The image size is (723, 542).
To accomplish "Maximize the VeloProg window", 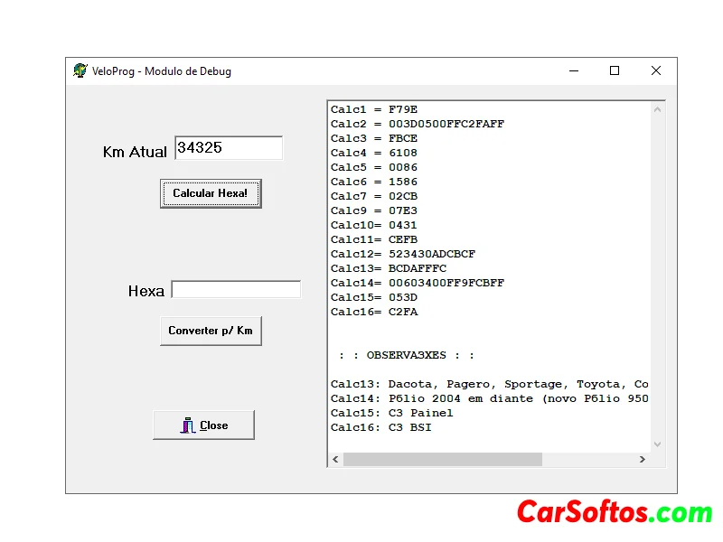I will 615,70.
